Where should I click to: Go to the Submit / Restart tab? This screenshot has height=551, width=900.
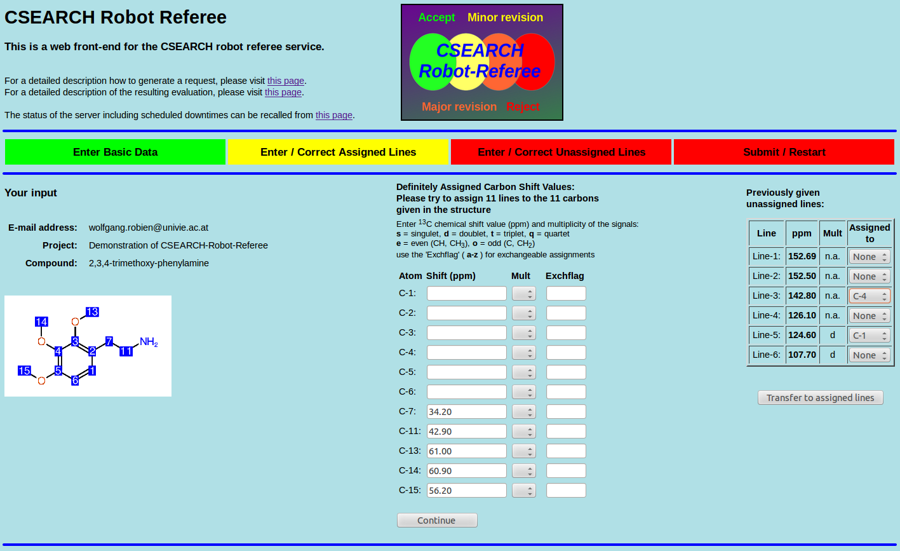tap(784, 152)
